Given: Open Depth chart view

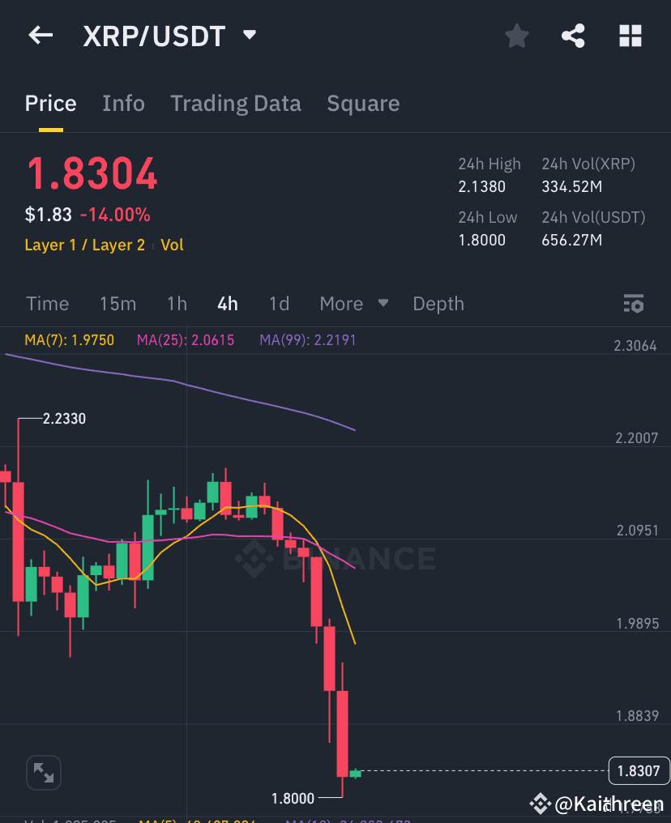Looking at the screenshot, I should click(x=438, y=304).
